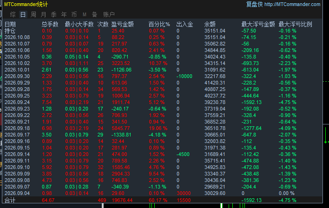
Task: Click the 合计 totals row
Action: tap(163, 200)
